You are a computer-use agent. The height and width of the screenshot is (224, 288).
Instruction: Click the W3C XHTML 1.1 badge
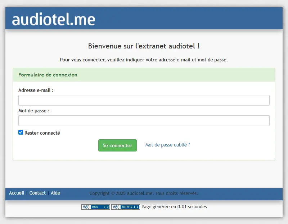click(125, 207)
